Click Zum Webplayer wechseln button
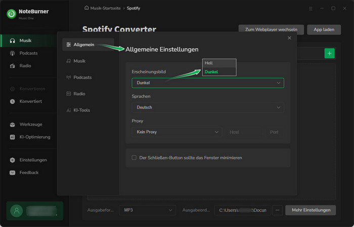Screen dimensions: 354x227 tap(271, 30)
